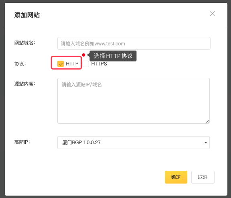Confirm with the yellow 确定 button
This screenshot has height=198, width=231.
tap(176, 177)
